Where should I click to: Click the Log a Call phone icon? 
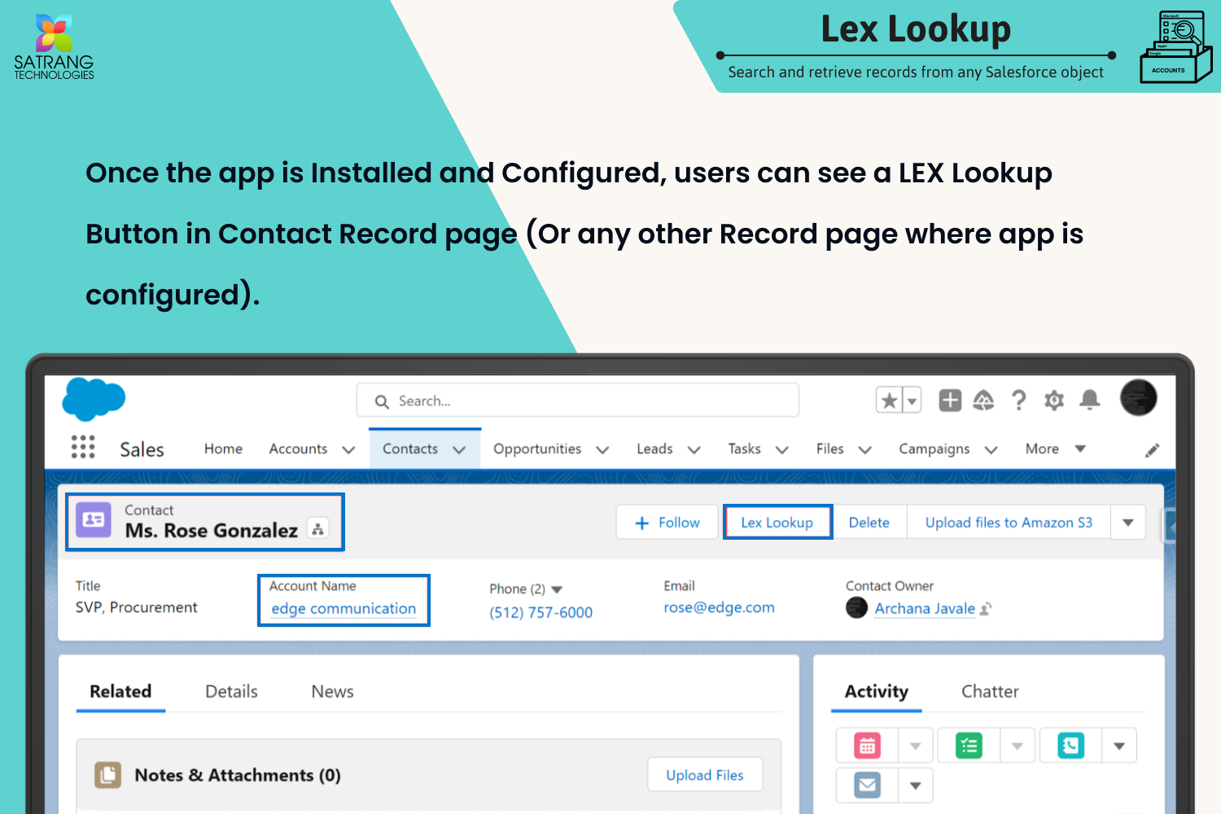[1070, 745]
